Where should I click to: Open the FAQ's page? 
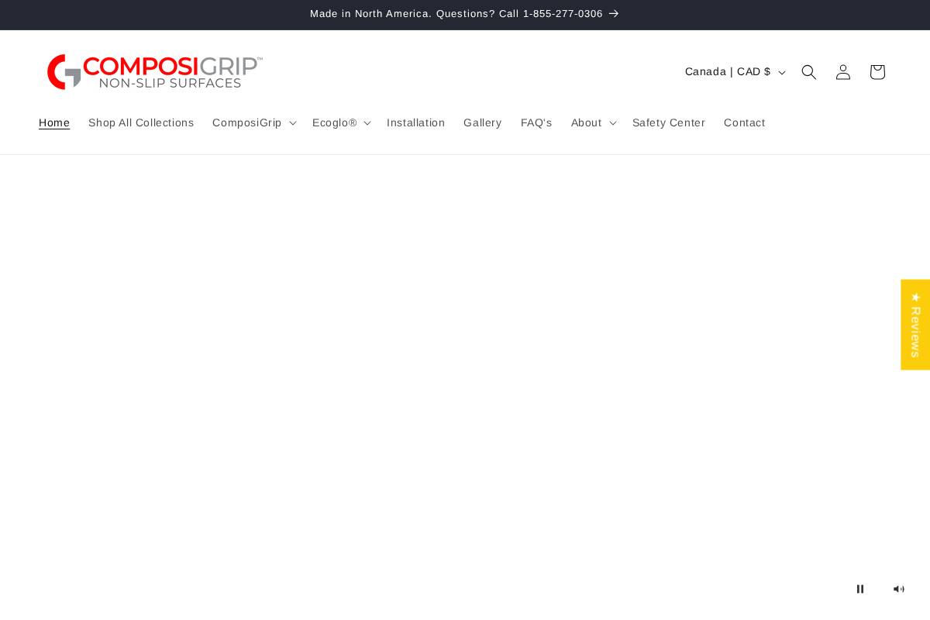pyautogui.click(x=536, y=122)
